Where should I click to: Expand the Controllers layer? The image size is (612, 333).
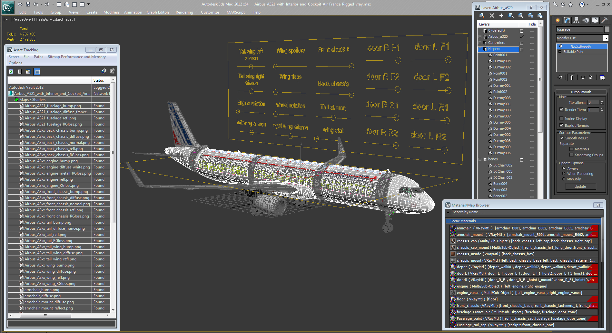480,43
